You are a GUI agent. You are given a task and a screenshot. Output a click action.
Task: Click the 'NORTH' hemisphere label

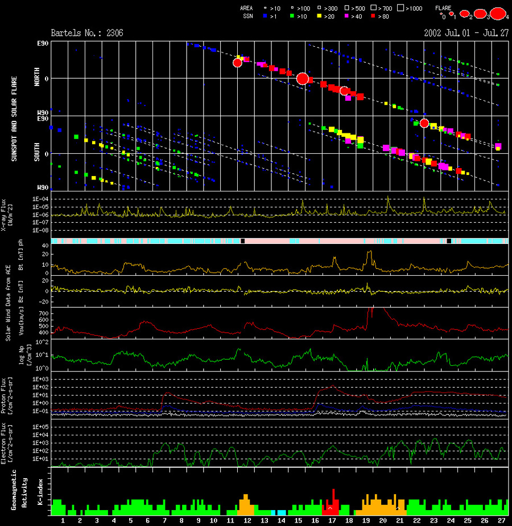pos(37,77)
